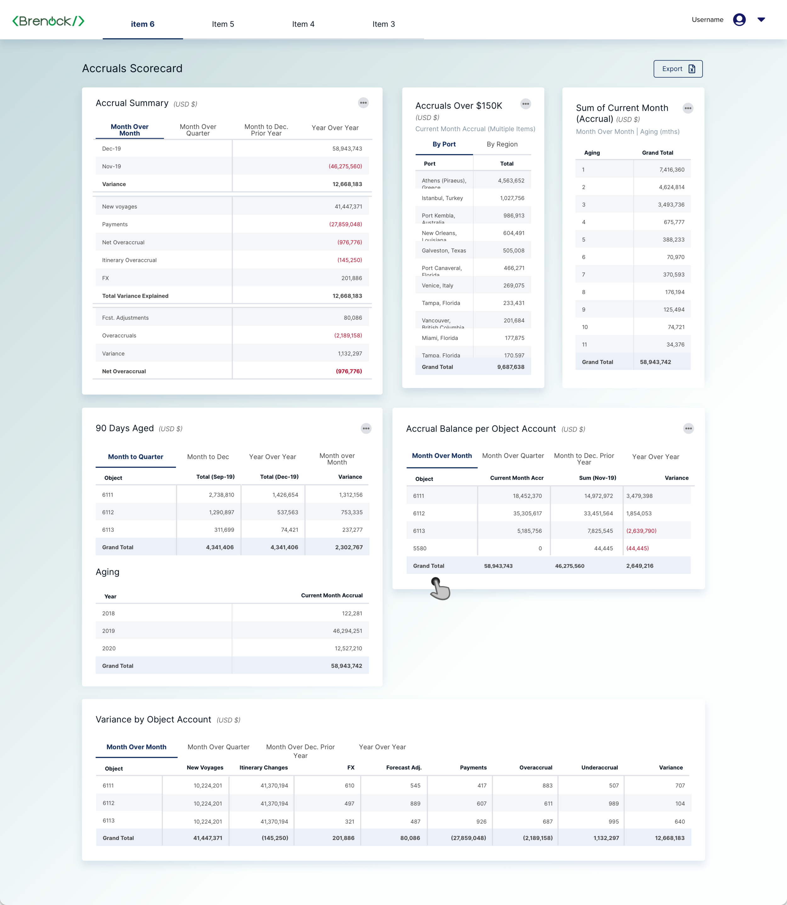This screenshot has height=905, width=787.
Task: Click the aging value 675,777
Action: (x=674, y=222)
